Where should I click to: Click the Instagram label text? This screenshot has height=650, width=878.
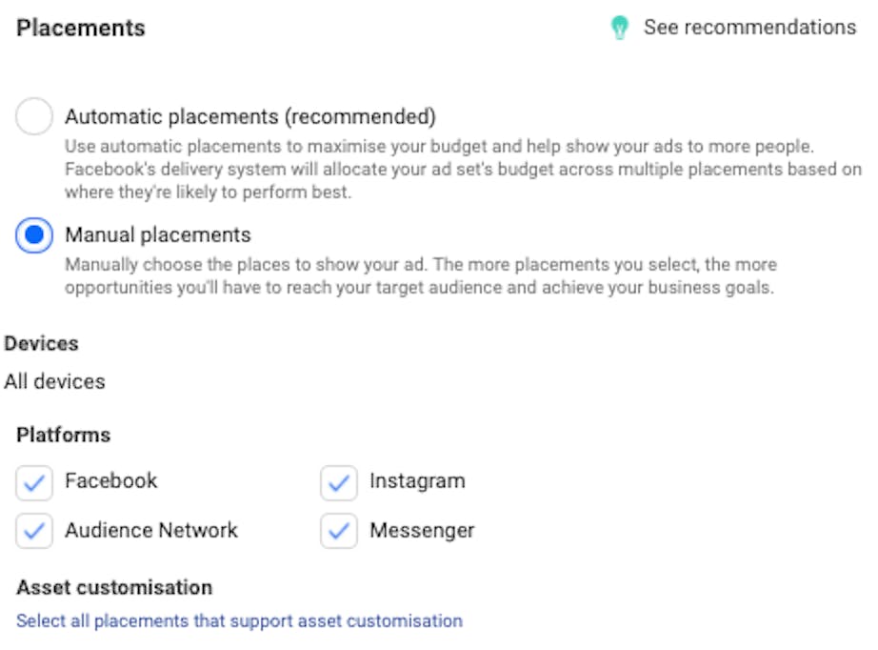click(417, 480)
